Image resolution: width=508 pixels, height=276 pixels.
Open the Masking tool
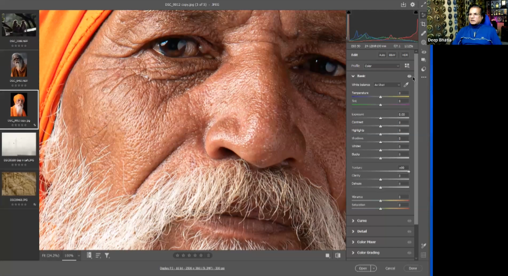click(424, 43)
